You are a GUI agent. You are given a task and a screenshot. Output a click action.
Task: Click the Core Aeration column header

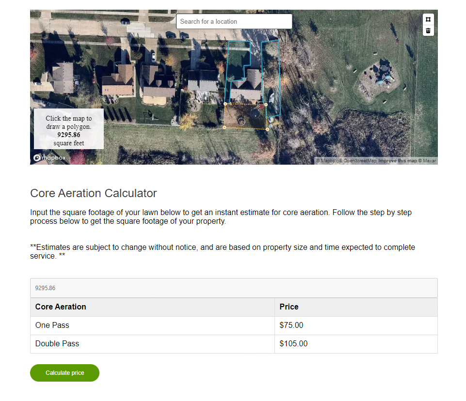tap(152, 307)
